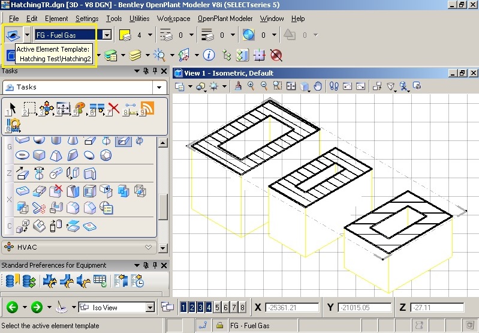This screenshot has width=479, height=333.
Task: Select the Fillet Edges tool
Action: 73,208
